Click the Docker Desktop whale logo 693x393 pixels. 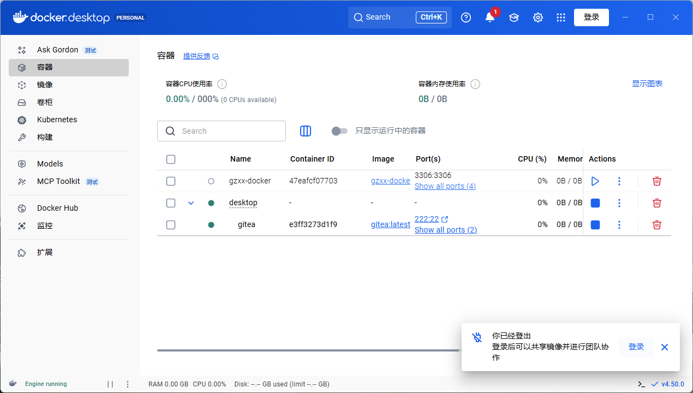(x=61, y=17)
